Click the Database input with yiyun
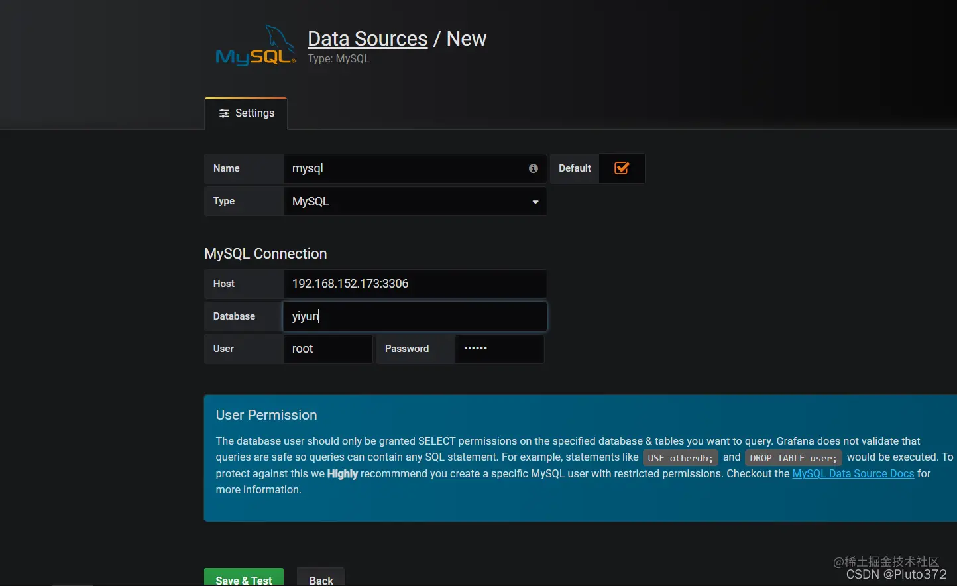 (x=415, y=316)
